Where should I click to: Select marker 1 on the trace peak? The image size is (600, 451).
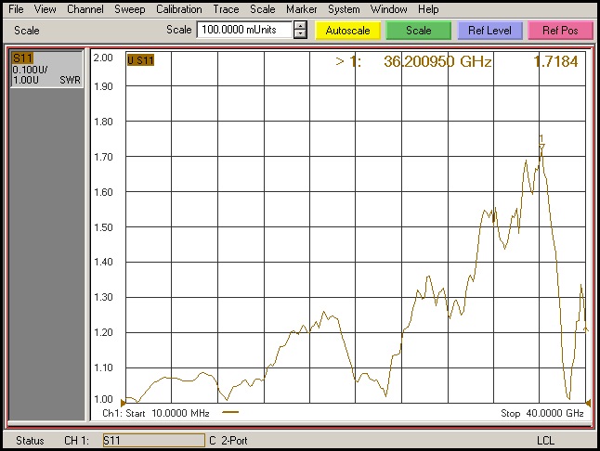[x=541, y=145]
